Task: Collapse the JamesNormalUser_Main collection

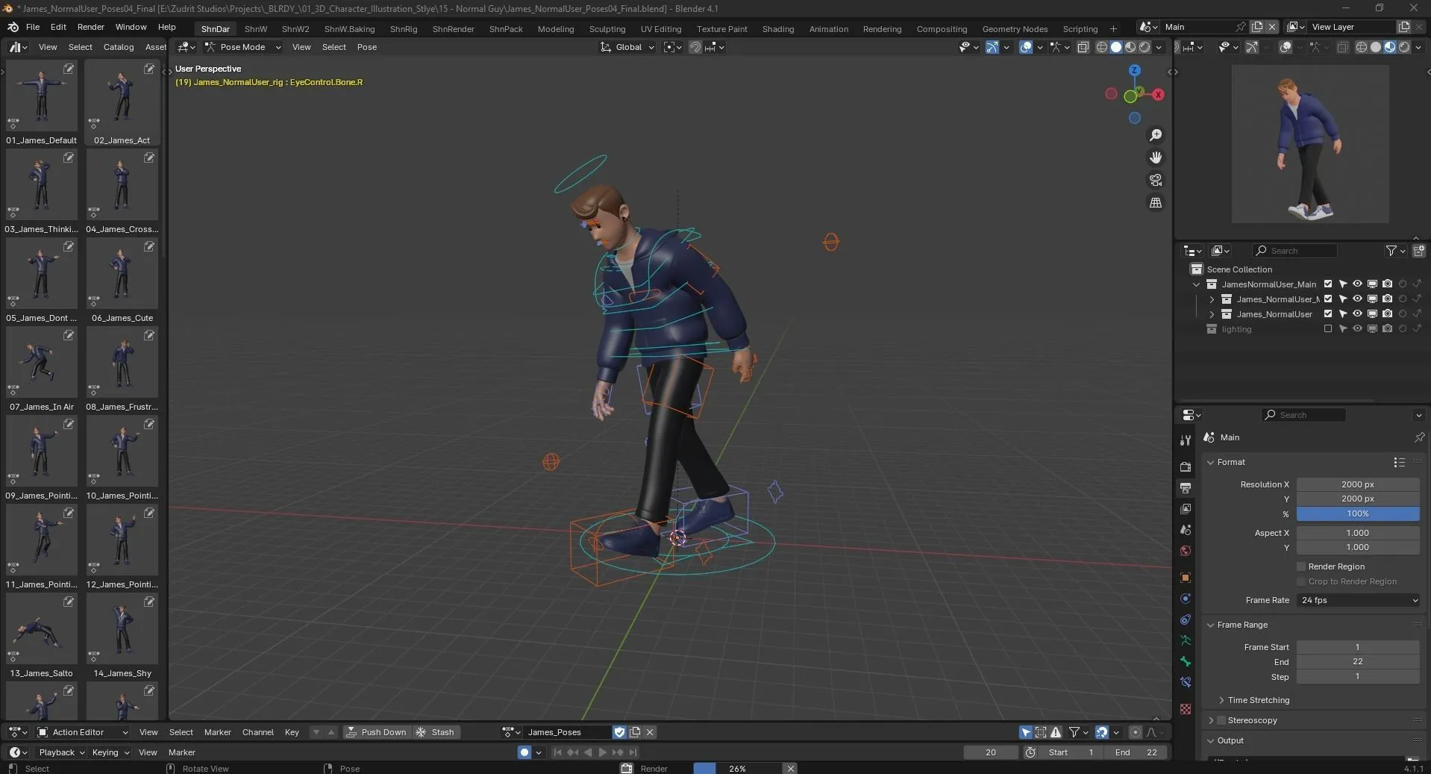Action: pos(1196,284)
